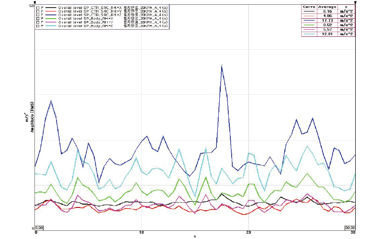Click the right cursor marker triangle atop chart
The height and width of the screenshot is (239, 383).
(x=355, y=3)
